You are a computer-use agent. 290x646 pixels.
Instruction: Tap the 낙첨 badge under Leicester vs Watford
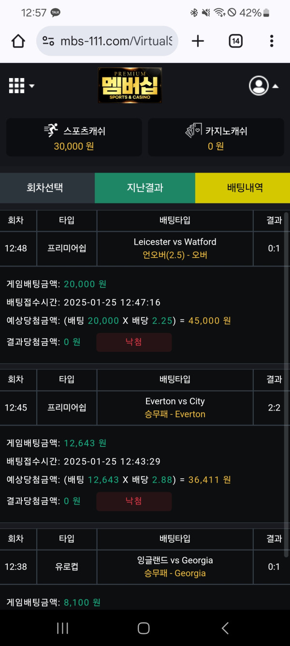click(x=134, y=342)
